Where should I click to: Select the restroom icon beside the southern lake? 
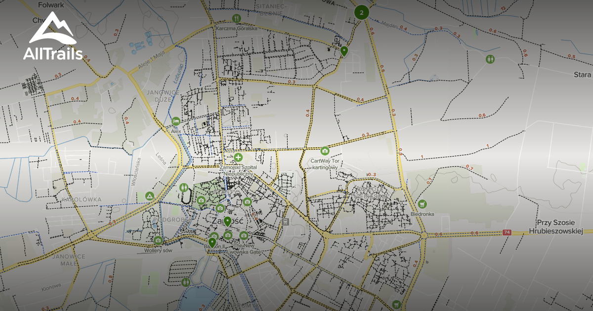pyautogui.click(x=186, y=282)
